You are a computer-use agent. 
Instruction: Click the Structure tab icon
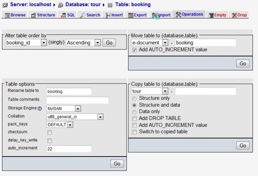pyautogui.click(x=33, y=15)
